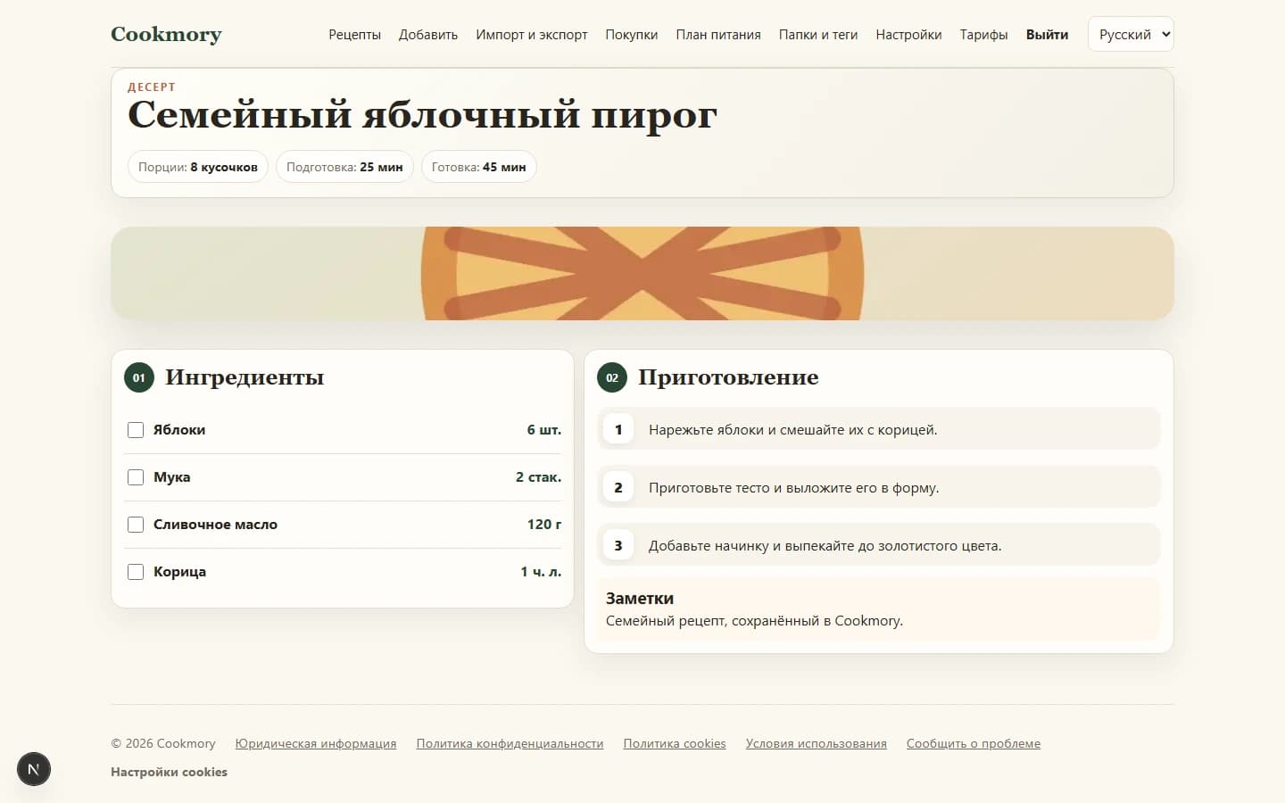Screen dimensions: 1285x803
Task: Click the quantity 2 стак.
Action: [x=538, y=477]
